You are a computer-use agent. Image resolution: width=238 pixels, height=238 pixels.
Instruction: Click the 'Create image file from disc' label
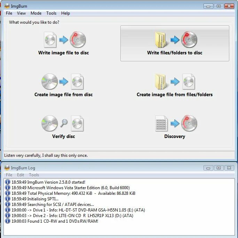[x=63, y=94]
